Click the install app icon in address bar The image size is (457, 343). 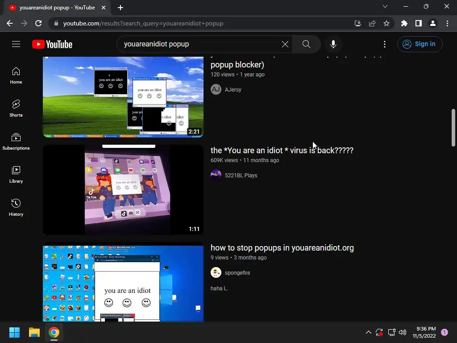coord(358,23)
